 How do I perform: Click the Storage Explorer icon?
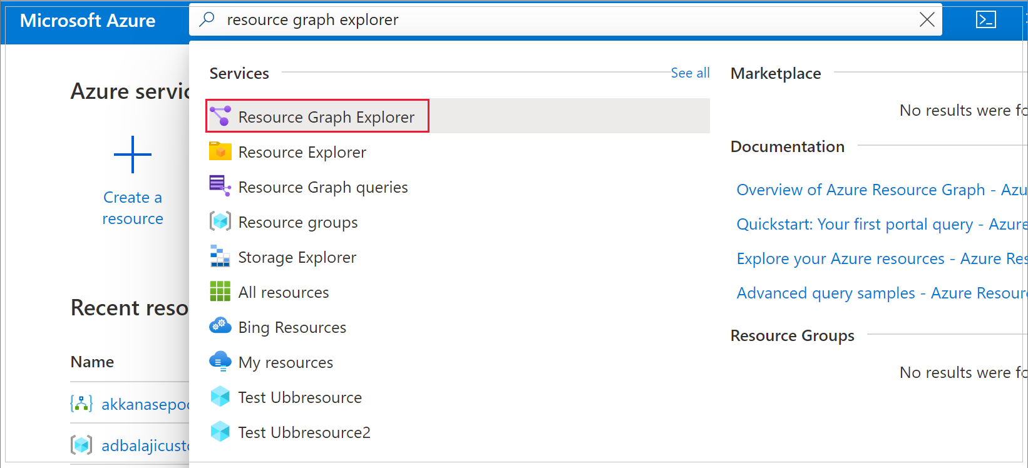tap(220, 257)
